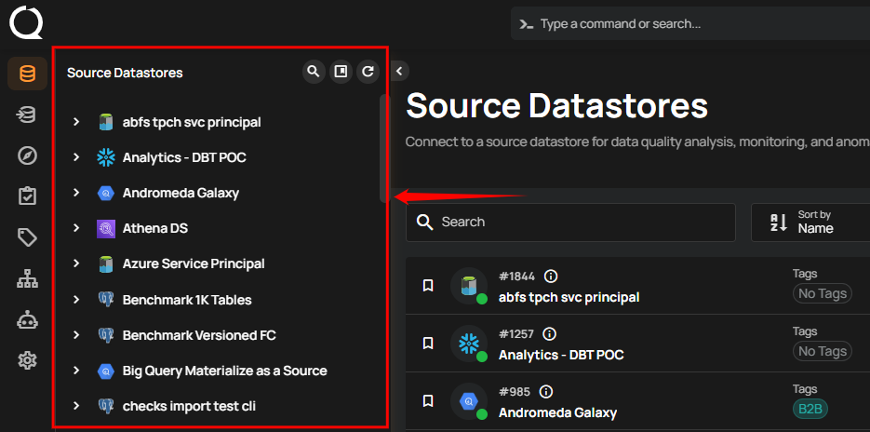The width and height of the screenshot is (870, 432).
Task: Bookmark Analytics - DBT POC datastore
Action: coord(428,344)
